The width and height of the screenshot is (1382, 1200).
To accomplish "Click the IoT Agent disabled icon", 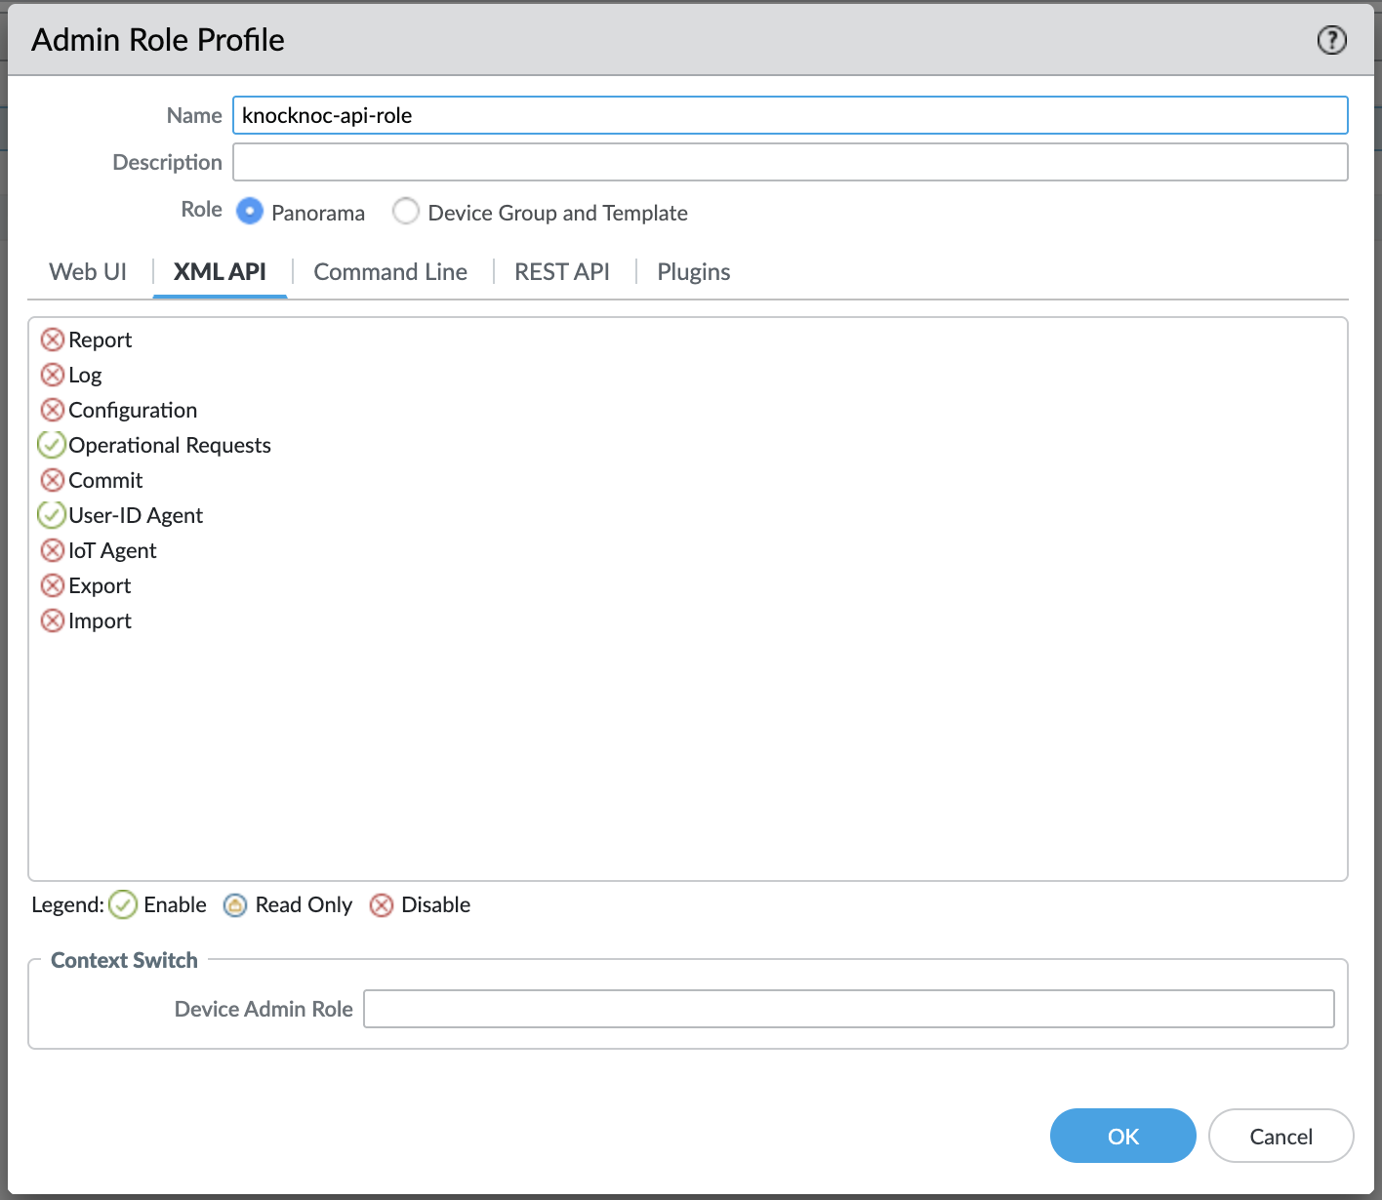I will tap(53, 550).
